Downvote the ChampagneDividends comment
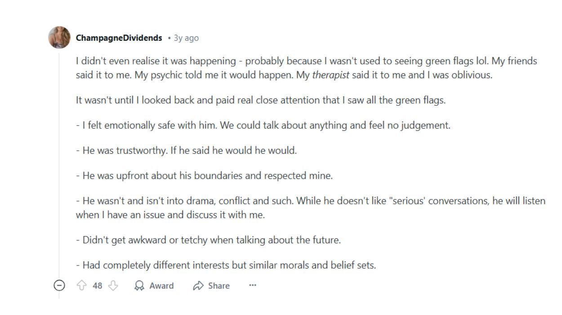This screenshot has width=562, height=315. tap(113, 286)
